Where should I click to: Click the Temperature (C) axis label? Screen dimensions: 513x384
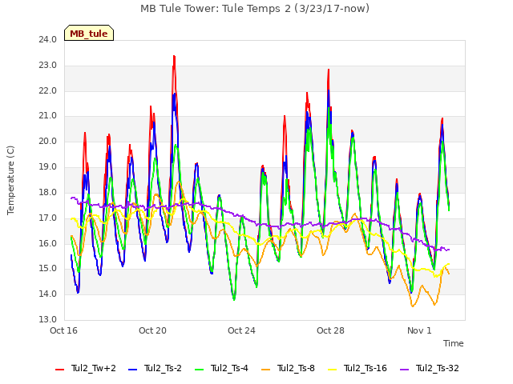pos(10,180)
